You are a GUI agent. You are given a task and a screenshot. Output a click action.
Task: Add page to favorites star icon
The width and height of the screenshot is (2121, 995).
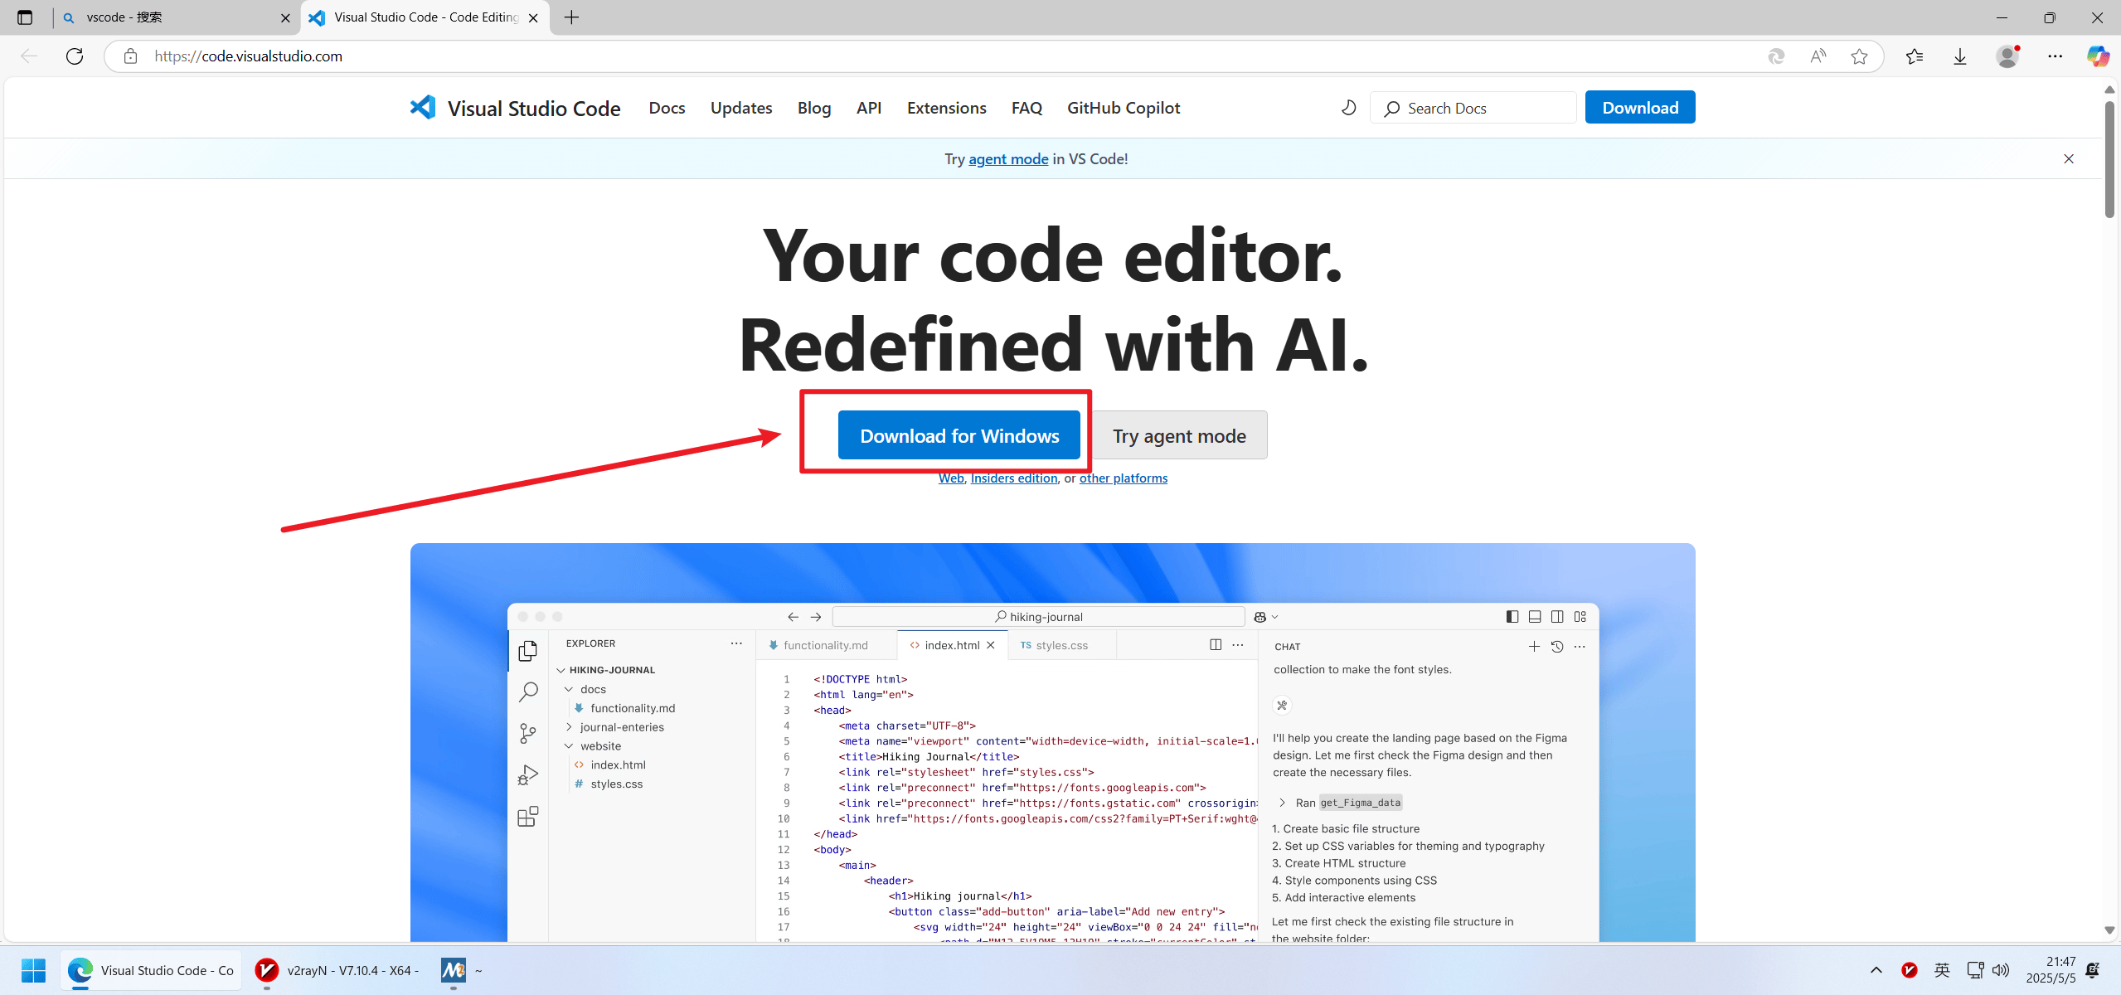(1859, 56)
